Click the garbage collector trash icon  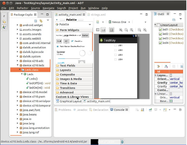click(122, 142)
